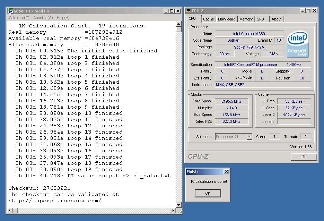Click the Name field 'Intel Celeron M 360'
Image resolution: width=324 pixels, height=221 pixels.
[249, 34]
